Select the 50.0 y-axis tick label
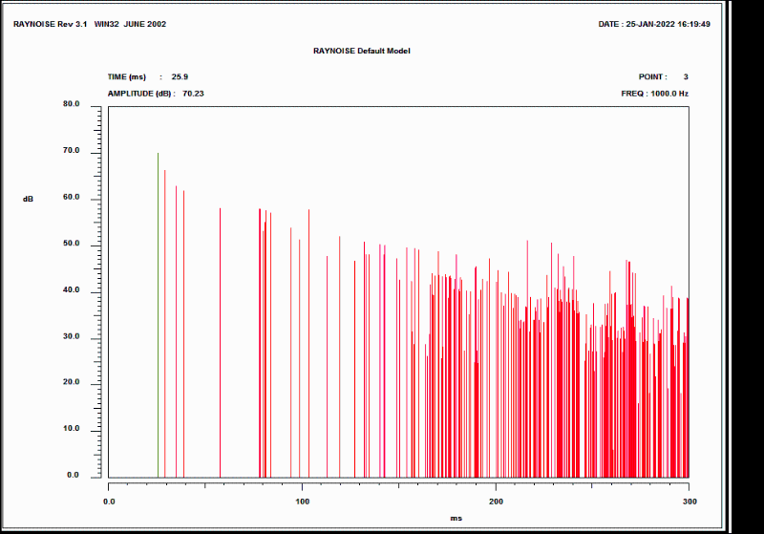Screen dimensions: 764x534 pos(71,245)
